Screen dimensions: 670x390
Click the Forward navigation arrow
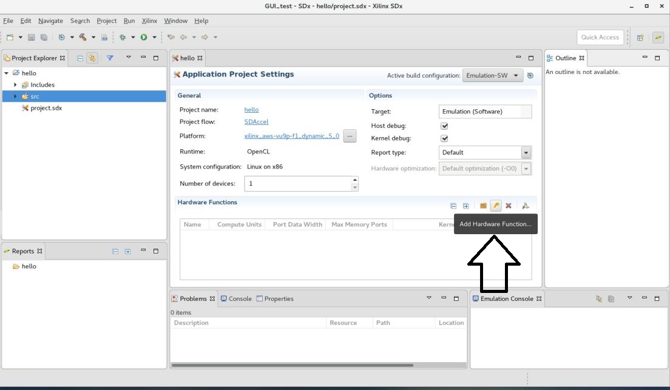tap(205, 37)
